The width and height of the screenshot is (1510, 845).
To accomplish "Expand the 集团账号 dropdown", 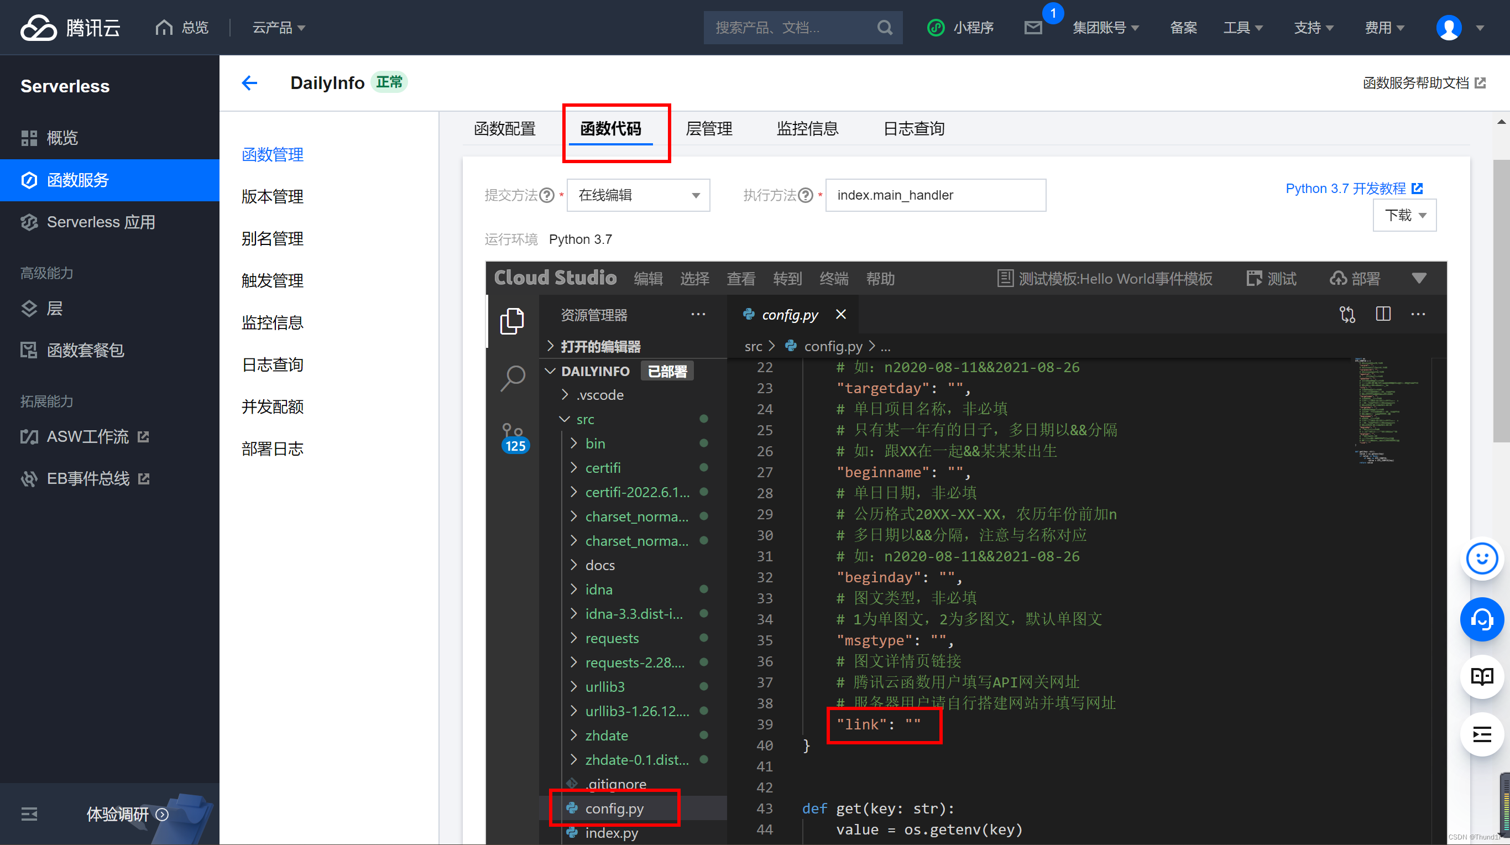I will (1105, 28).
